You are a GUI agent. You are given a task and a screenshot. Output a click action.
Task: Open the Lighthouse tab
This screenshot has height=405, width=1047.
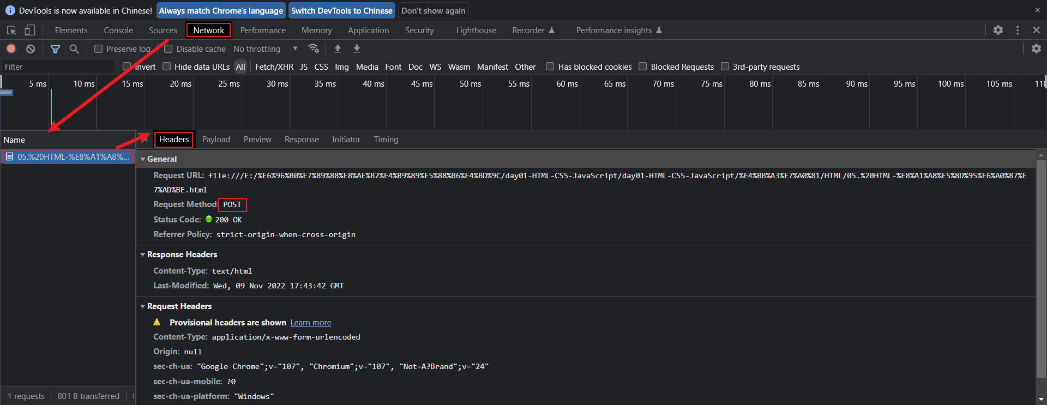(x=476, y=31)
